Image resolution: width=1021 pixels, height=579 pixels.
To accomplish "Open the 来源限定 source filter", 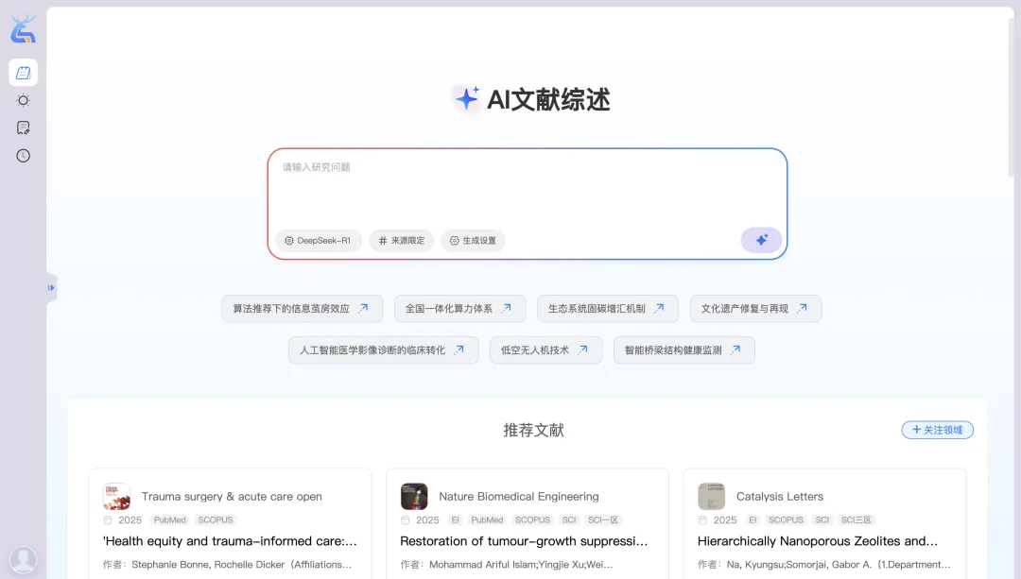I will (x=402, y=241).
